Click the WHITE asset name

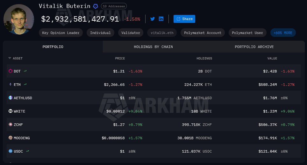tap(19, 111)
